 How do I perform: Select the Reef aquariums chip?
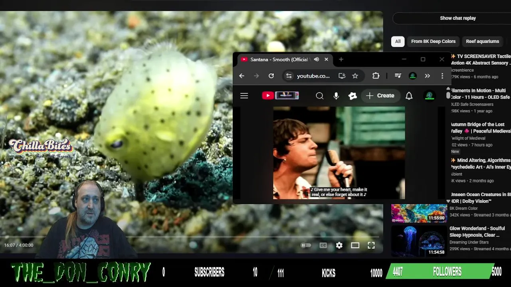[x=482, y=41]
